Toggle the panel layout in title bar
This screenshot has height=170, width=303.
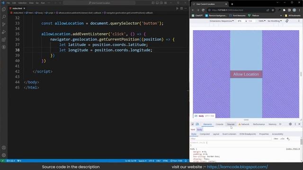point(157,3)
